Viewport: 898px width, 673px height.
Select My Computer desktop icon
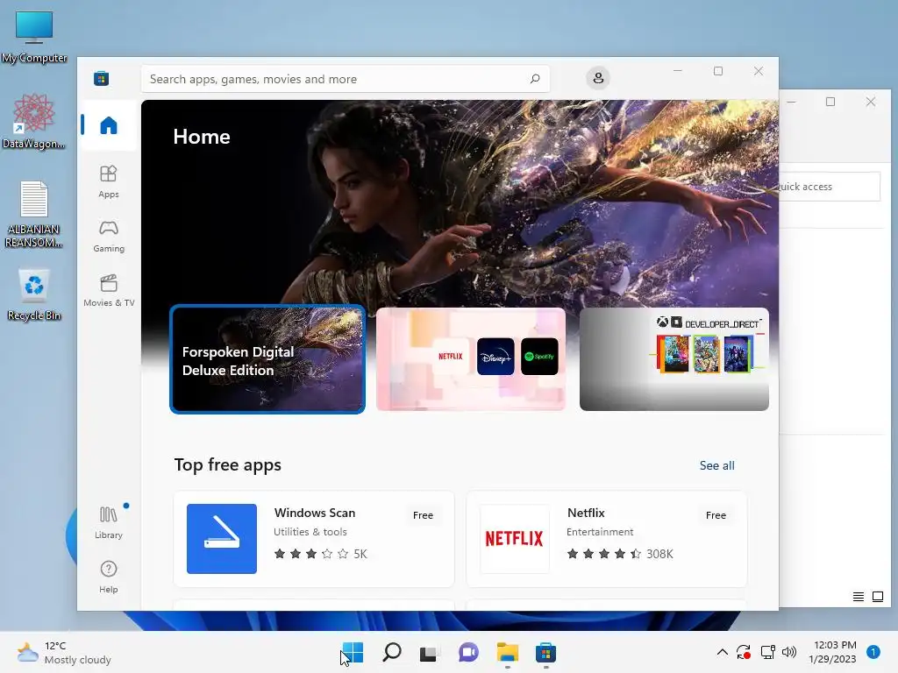(x=34, y=37)
